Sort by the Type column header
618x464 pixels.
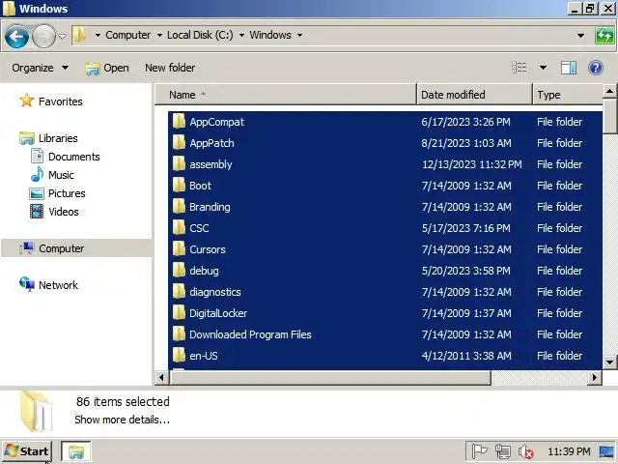[x=568, y=95]
